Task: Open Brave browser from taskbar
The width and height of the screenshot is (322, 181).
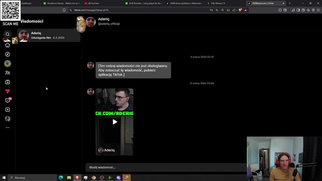Action: [77, 178]
